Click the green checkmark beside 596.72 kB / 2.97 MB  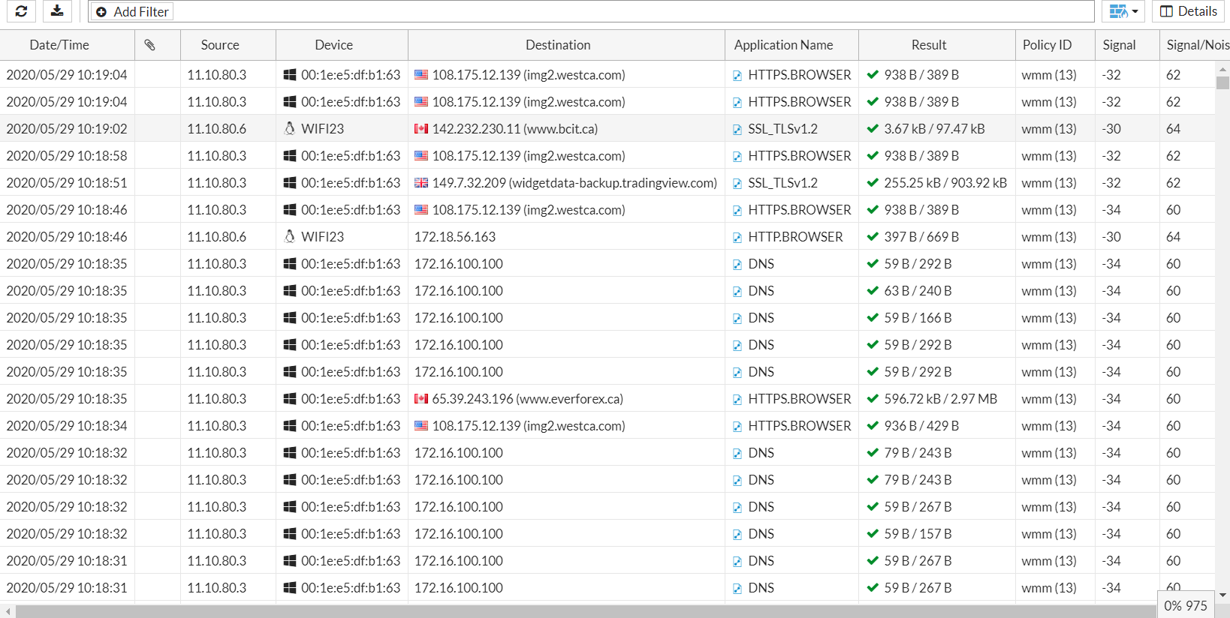[873, 399]
